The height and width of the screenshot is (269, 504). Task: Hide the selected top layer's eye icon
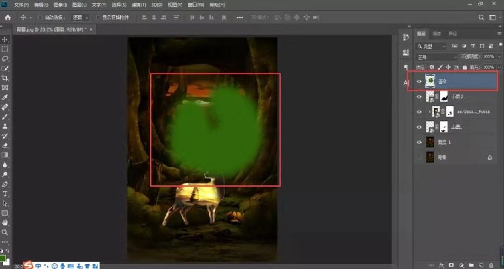tap(419, 81)
